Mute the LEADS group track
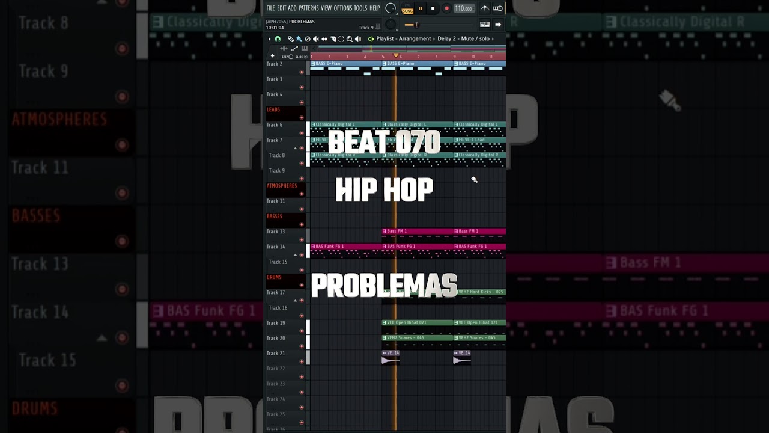 pyautogui.click(x=302, y=117)
